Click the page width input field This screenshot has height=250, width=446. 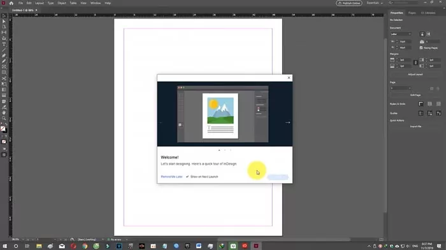coord(405,42)
